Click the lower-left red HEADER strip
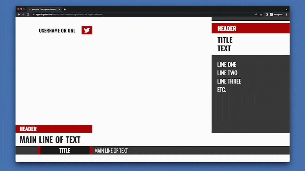Screen dimensions: 305x171 [54, 129]
